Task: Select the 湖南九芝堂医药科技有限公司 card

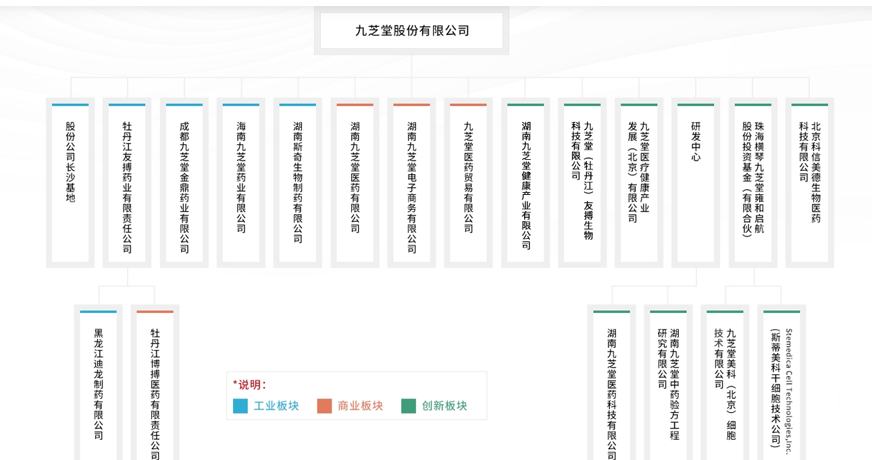Action: pos(611,383)
